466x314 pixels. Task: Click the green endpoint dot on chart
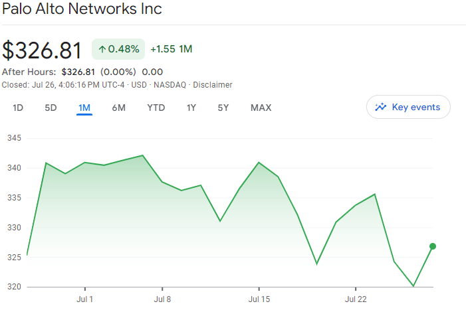[x=433, y=246]
